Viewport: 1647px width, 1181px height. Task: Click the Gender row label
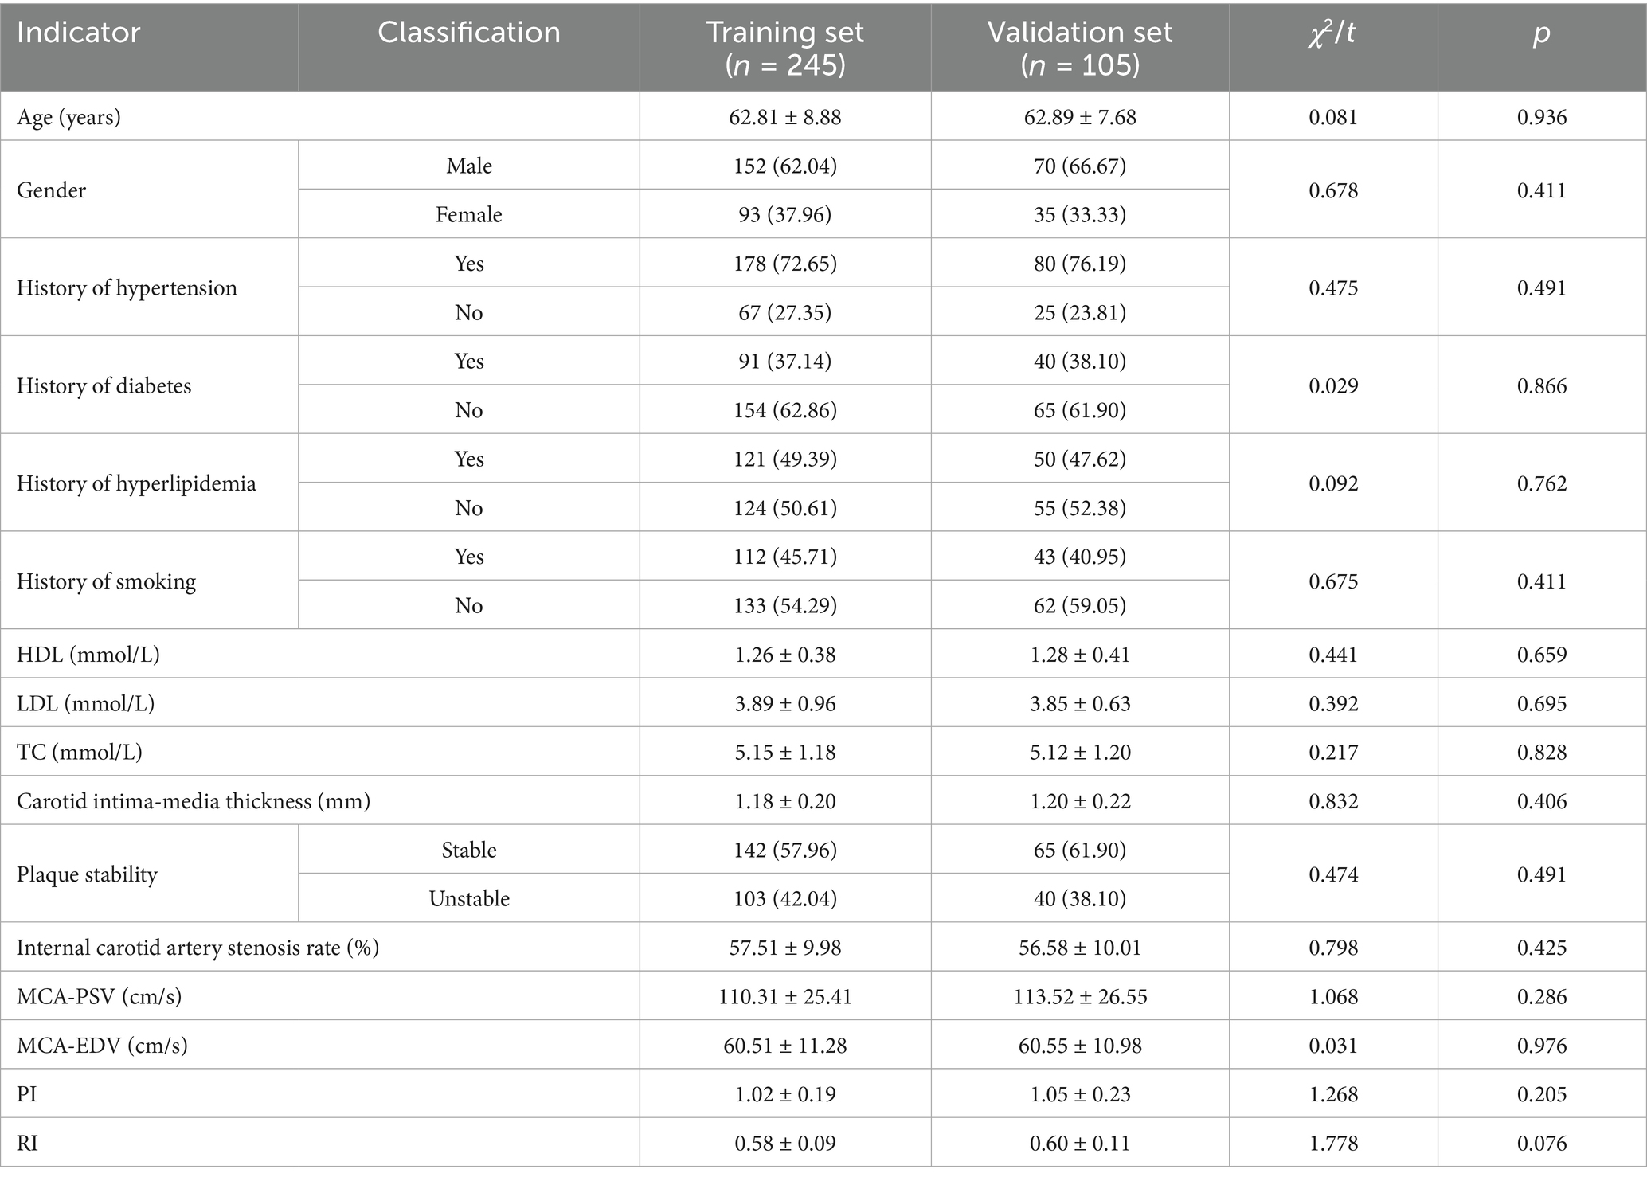point(51,190)
